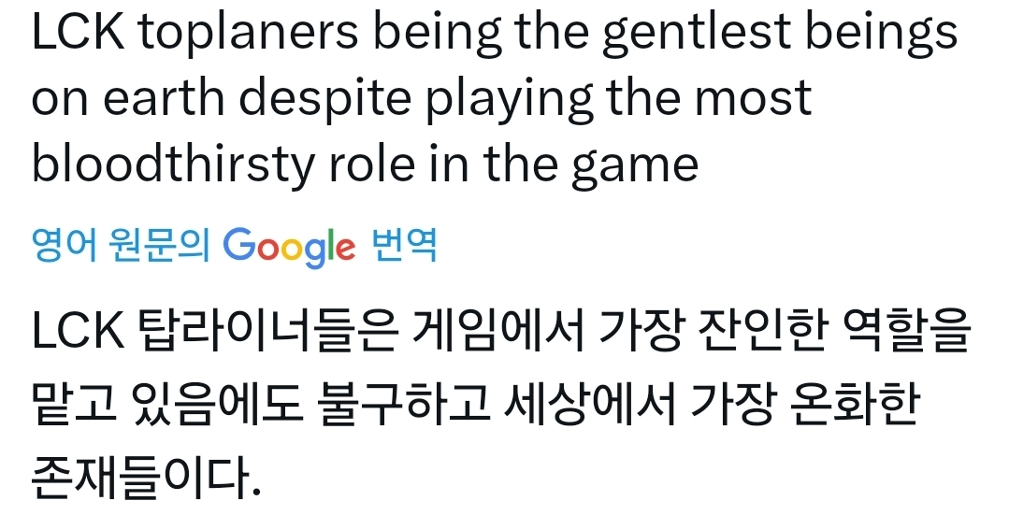Screen dimensions: 1009x515
Task: Select the word 'gentlest' in the tweet
Action: coord(694,35)
